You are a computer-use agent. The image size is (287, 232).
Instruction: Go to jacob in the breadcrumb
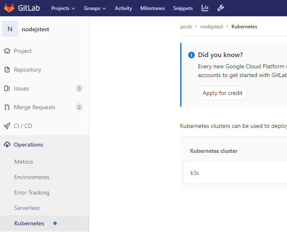click(186, 27)
